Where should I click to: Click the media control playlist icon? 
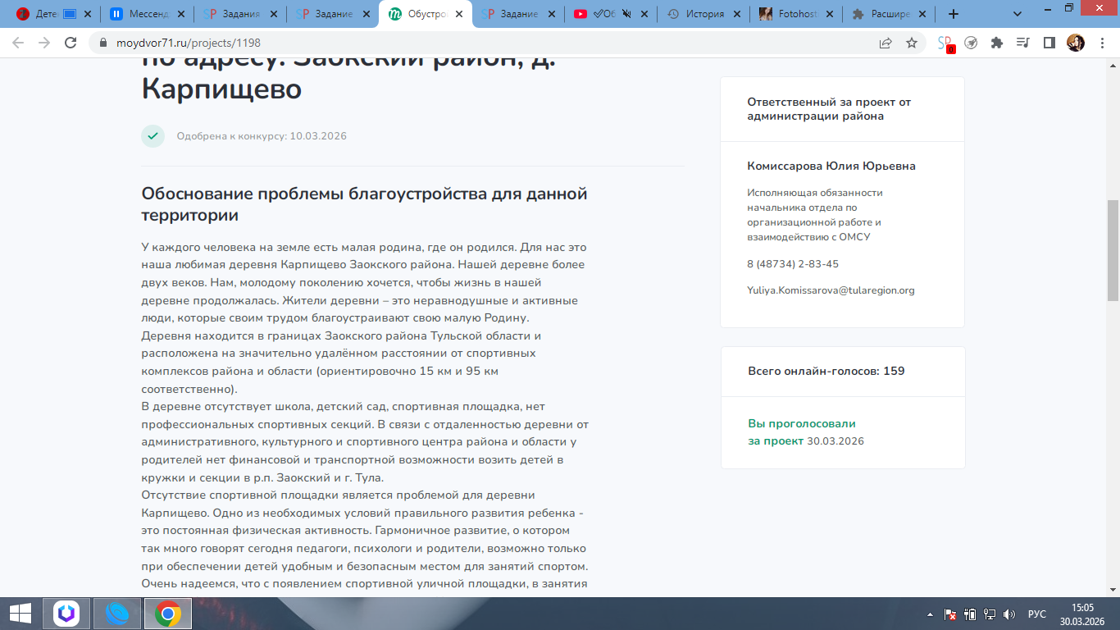tap(1022, 43)
